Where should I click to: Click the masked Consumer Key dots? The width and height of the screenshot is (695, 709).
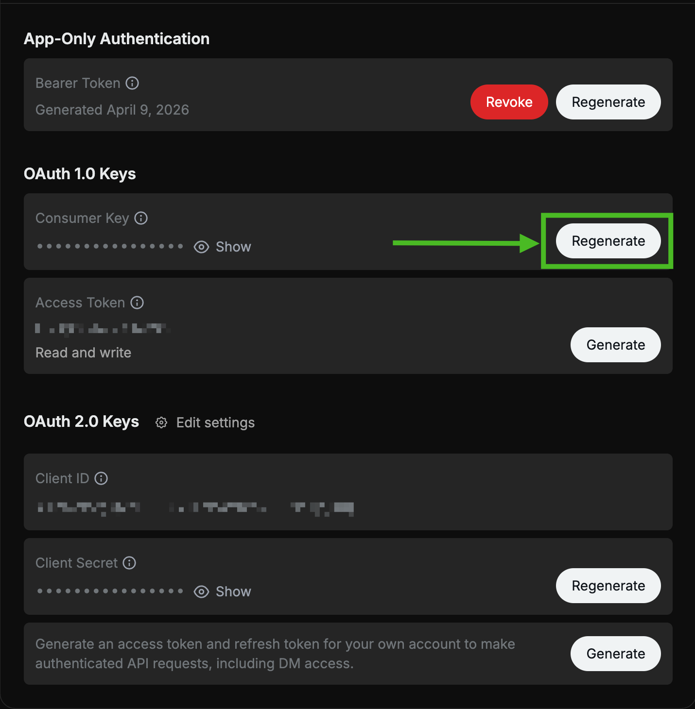[110, 247]
